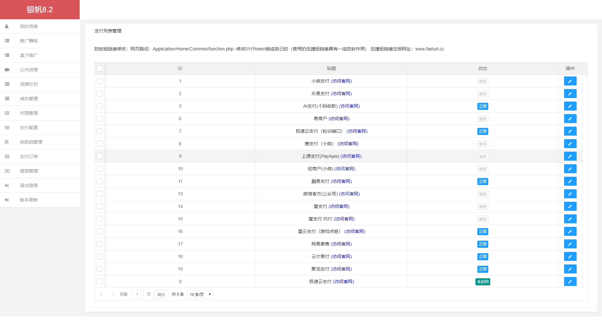Screen dimensions: 602x330
Task: Open edit for 融易支付 row
Action: [x=570, y=181]
